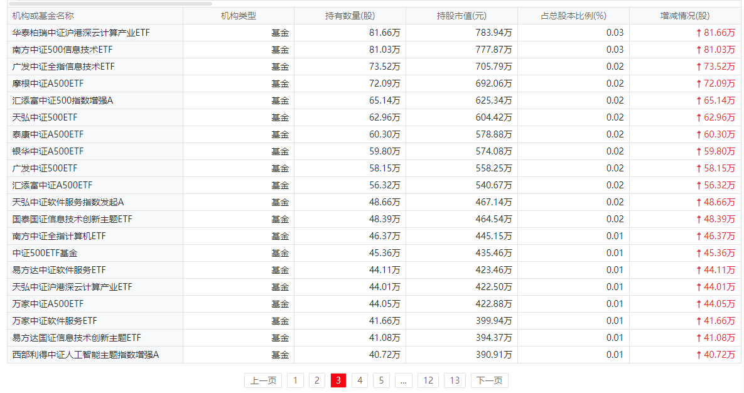Select fund 西部利得中证人工智能主题指数增强A
The image size is (744, 393).
click(85, 355)
